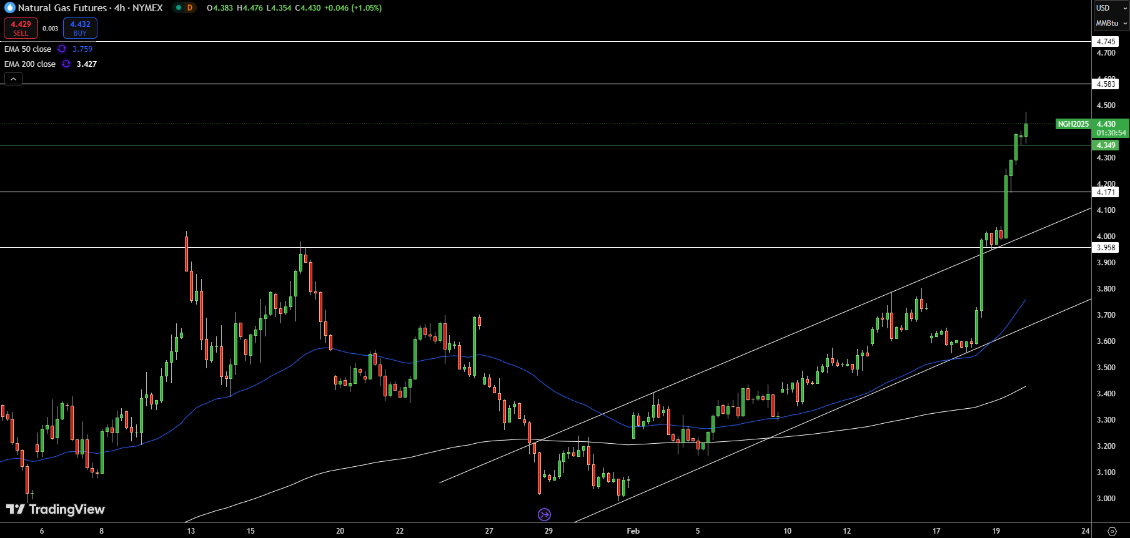Click the current price 4.430 label

point(1106,124)
